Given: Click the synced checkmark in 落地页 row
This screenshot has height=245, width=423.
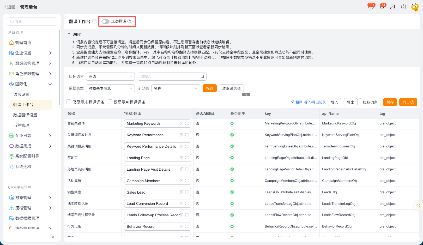Looking at the screenshot, I should tap(232, 158).
